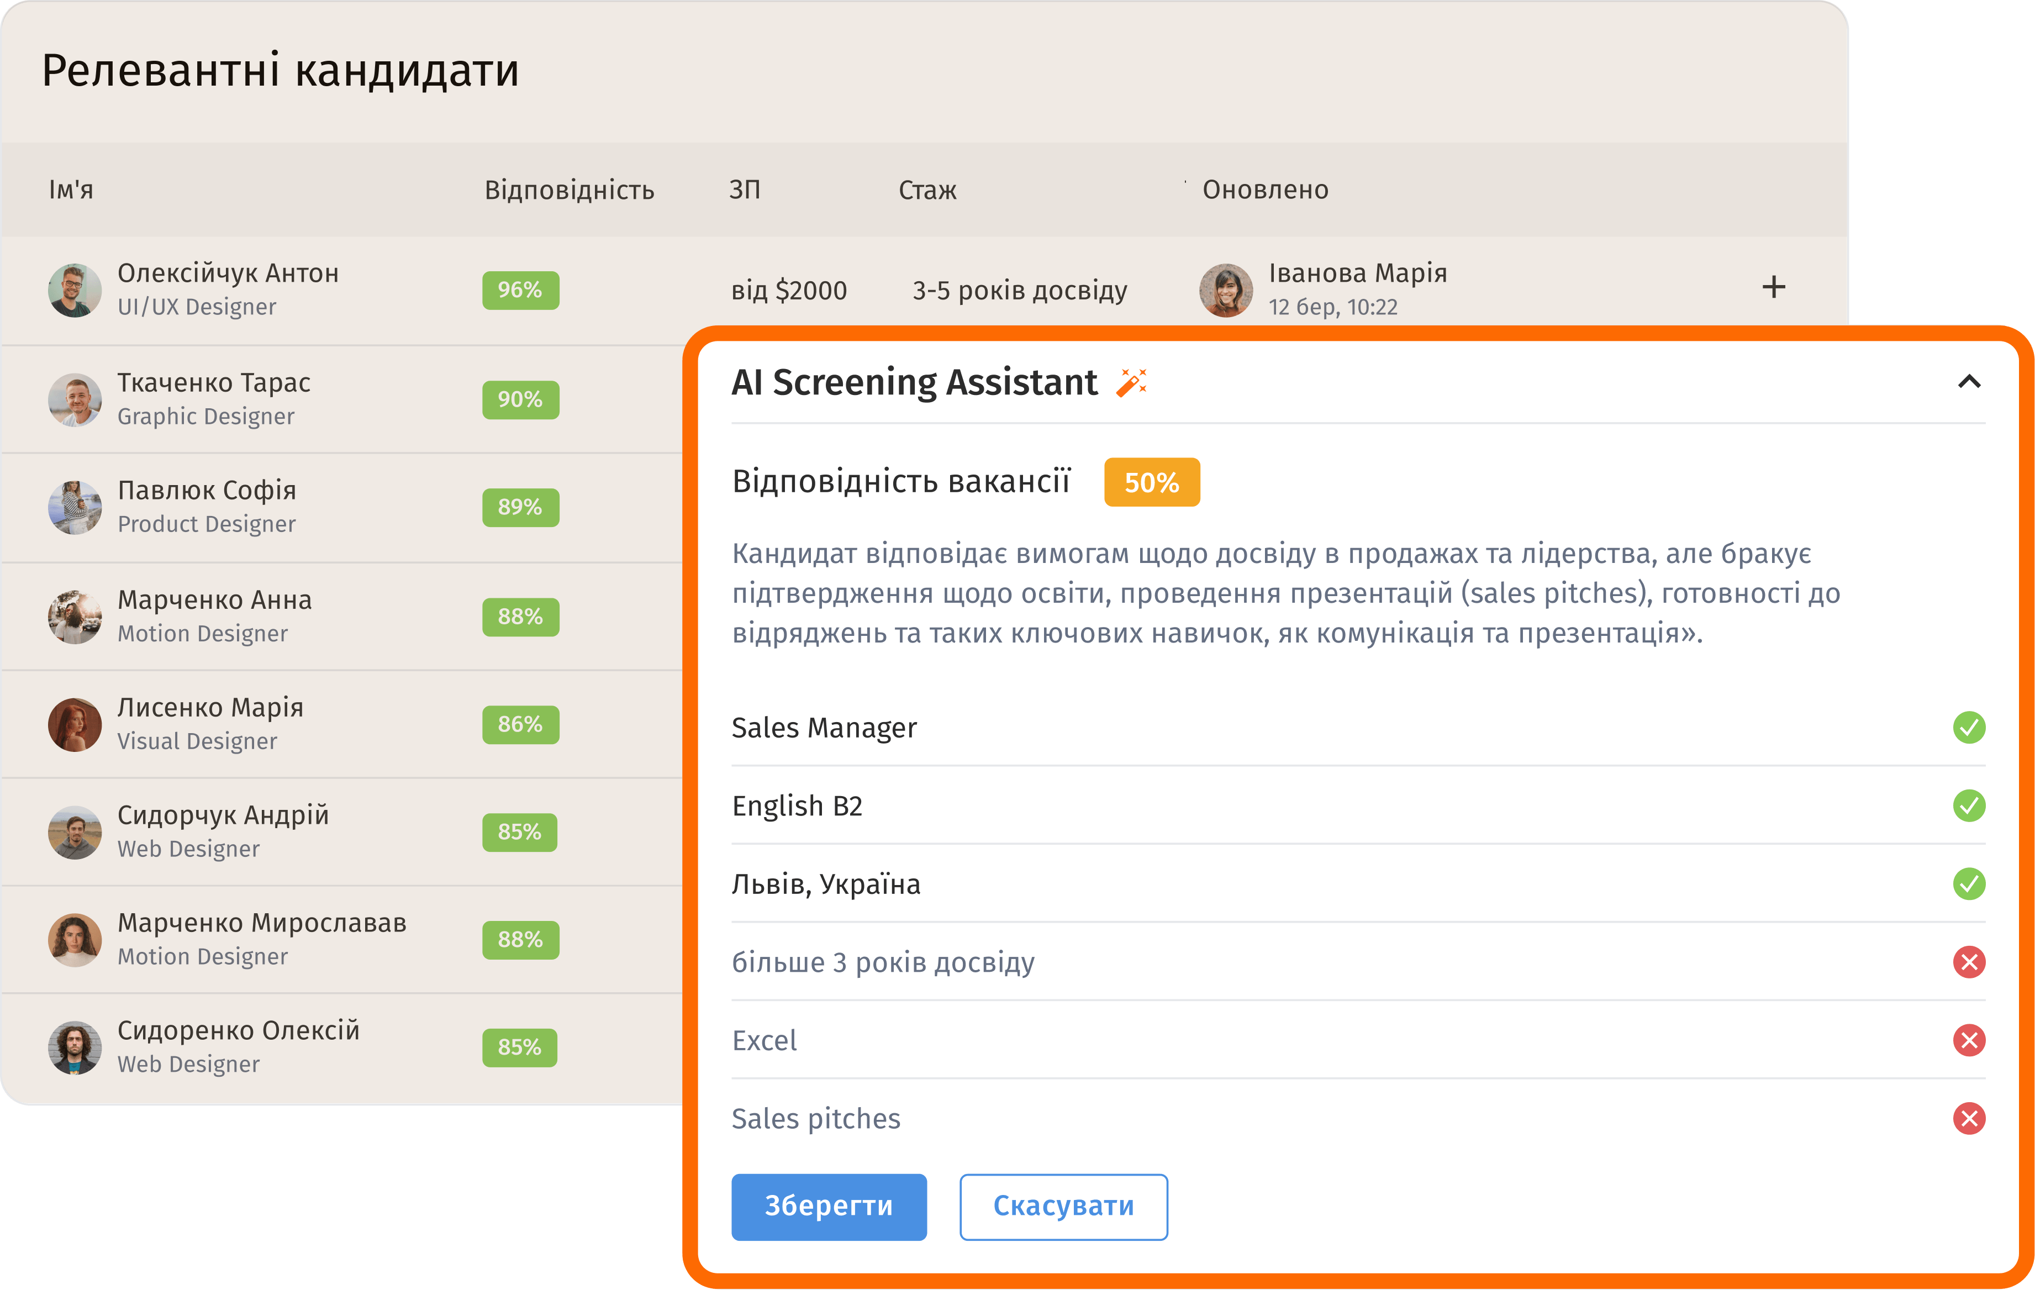This screenshot has width=2035, height=1290.
Task: Open Лисенко Марія's profile avatar
Action: pyautogui.click(x=75, y=724)
